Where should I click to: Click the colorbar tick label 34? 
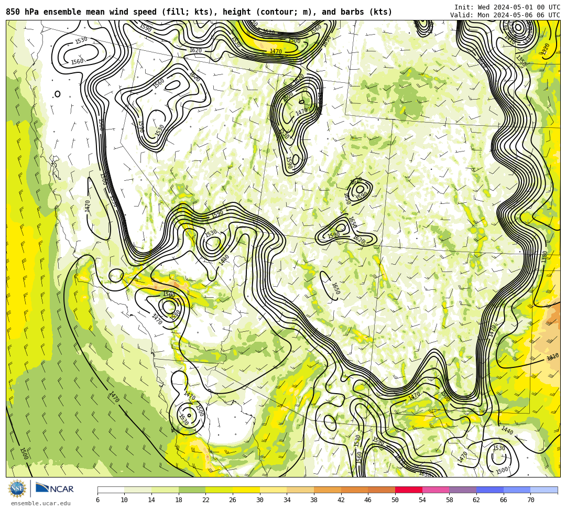point(287,500)
